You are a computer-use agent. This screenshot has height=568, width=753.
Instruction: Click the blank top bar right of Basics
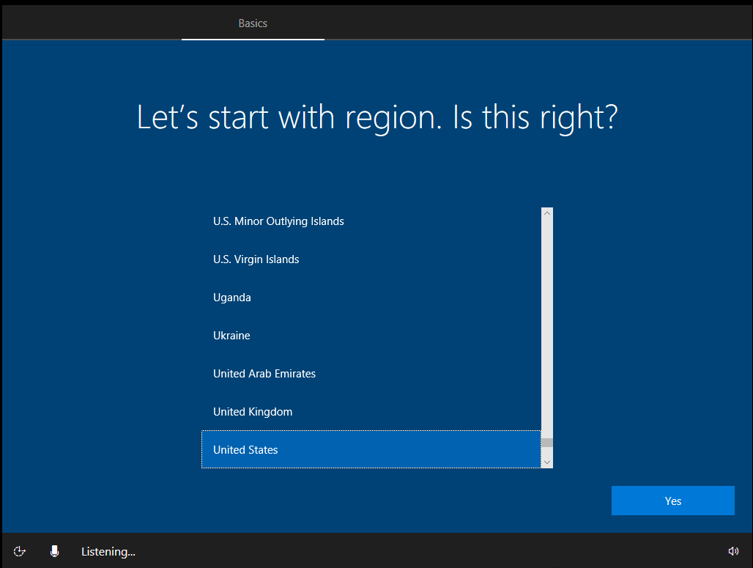tap(535, 21)
